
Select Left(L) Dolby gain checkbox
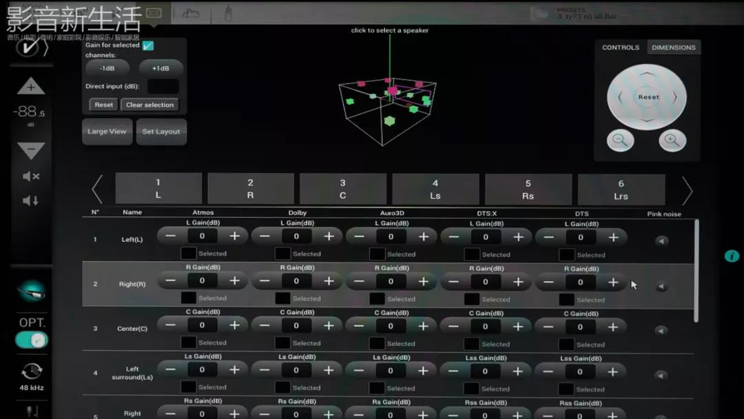(x=283, y=254)
